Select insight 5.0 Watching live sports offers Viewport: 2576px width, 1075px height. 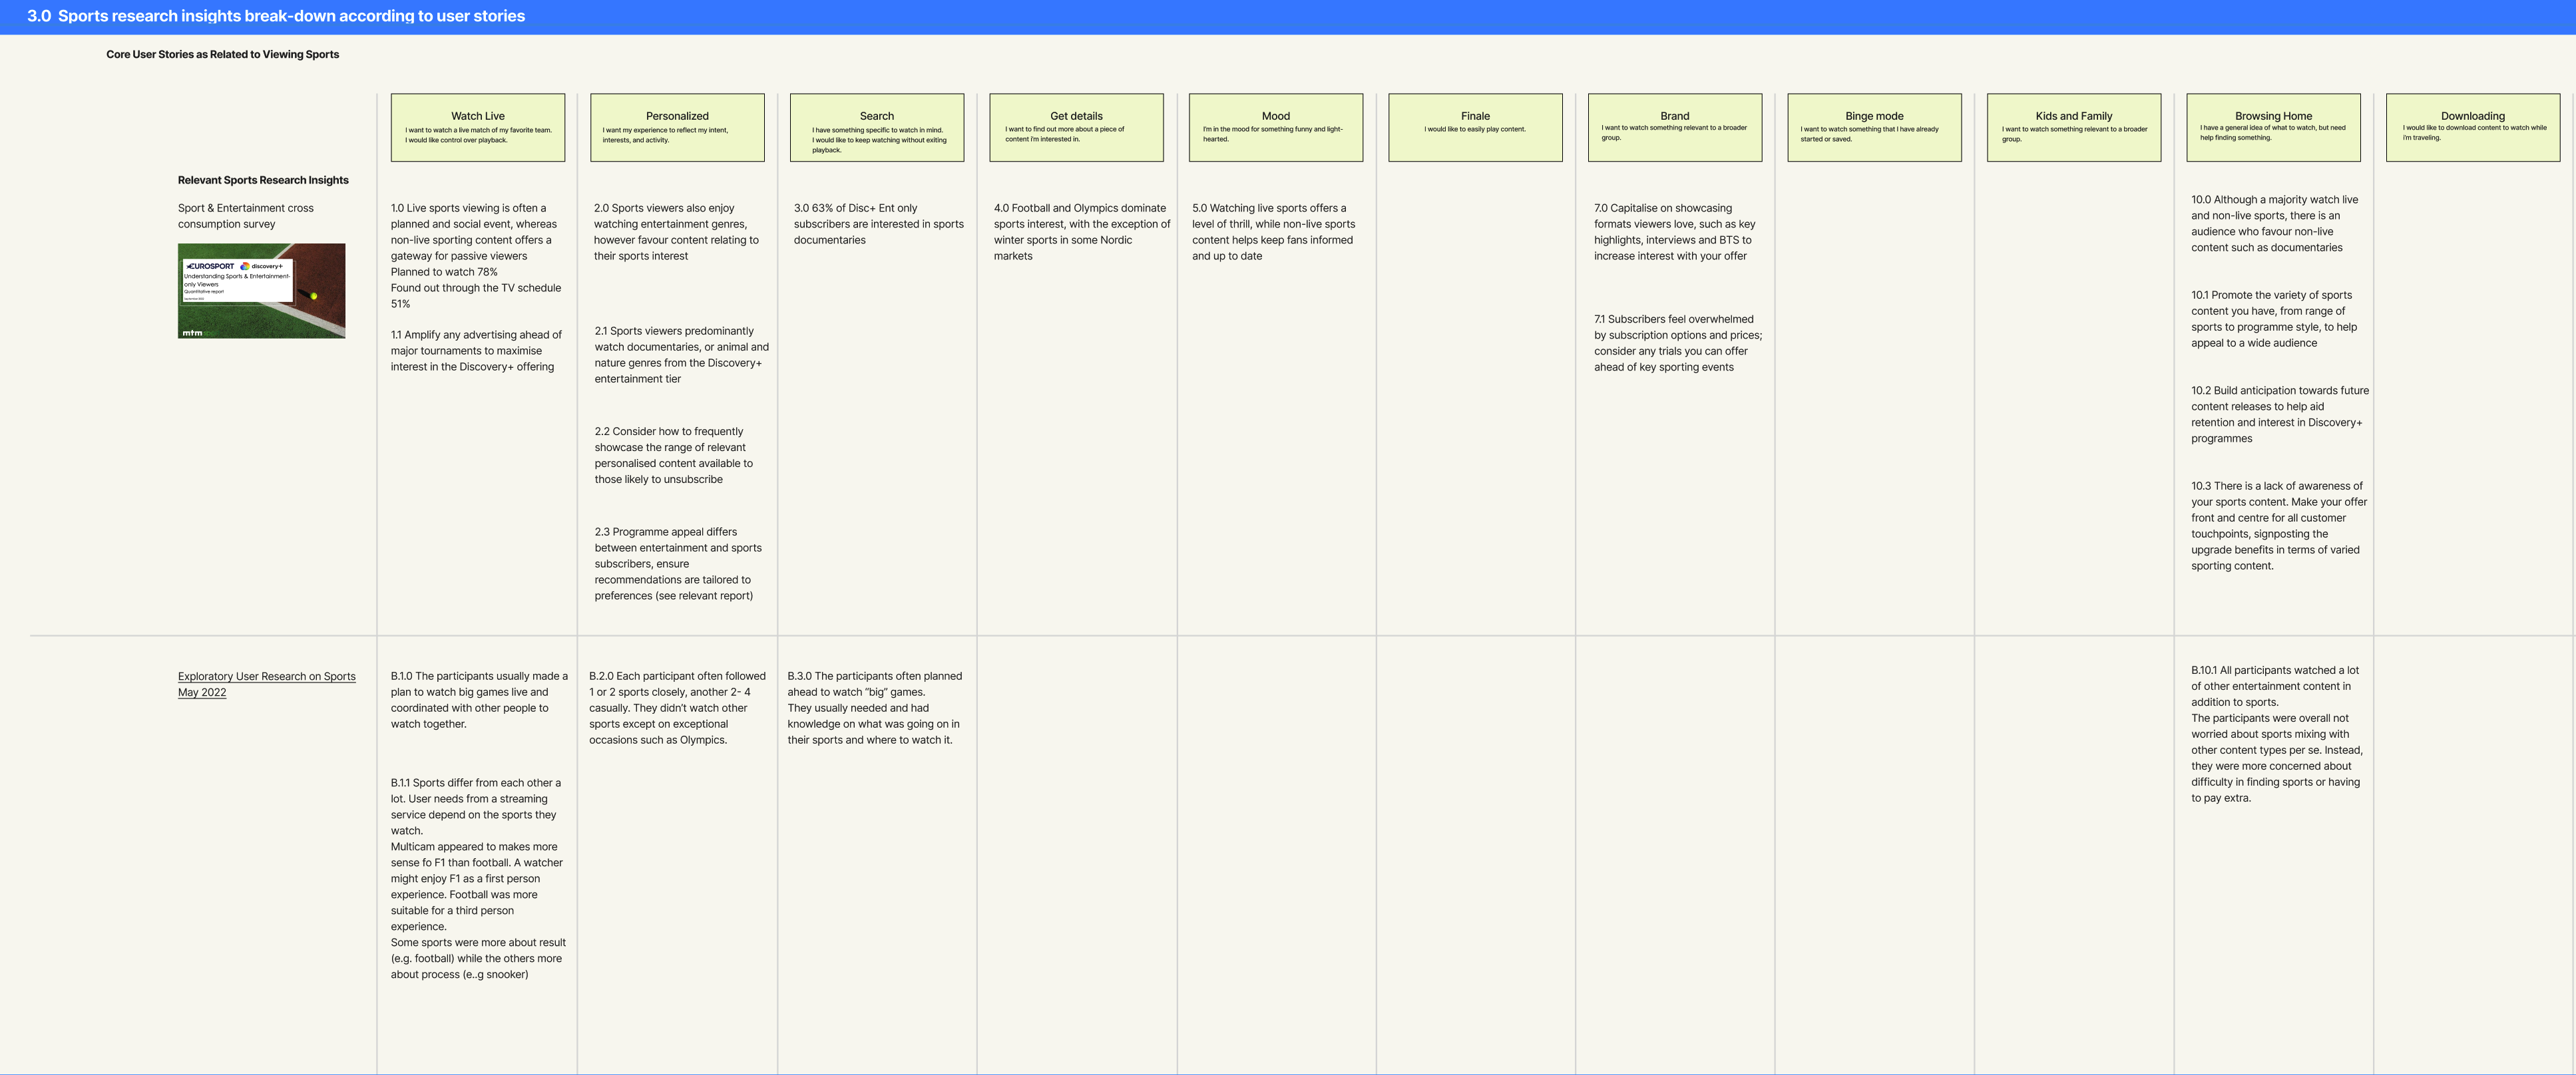pyautogui.click(x=1274, y=231)
